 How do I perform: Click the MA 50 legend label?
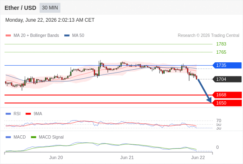click(78, 36)
